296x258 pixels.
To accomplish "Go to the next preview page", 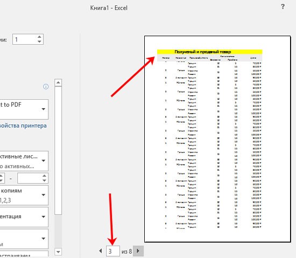I will [x=138, y=251].
